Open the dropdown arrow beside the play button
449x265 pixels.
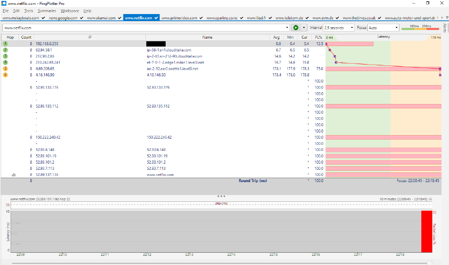pos(304,28)
